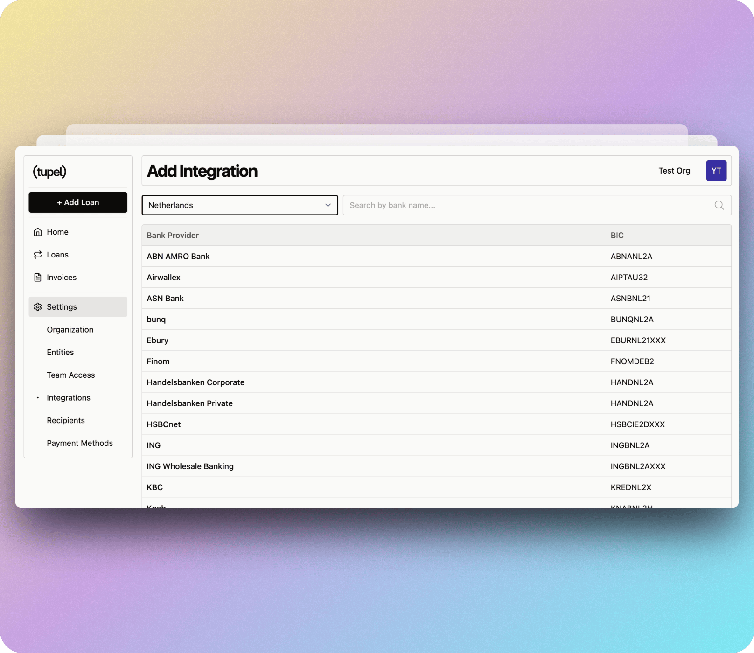Focus the bank name search field
Viewport: 754px width, 653px height.
(x=527, y=205)
